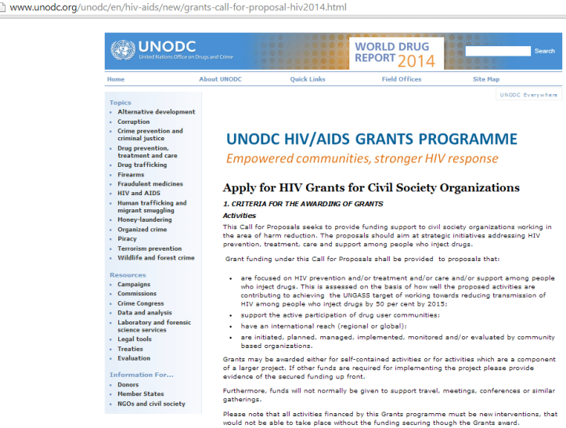566x428 pixels.
Task: Click the UNODC title text in header
Action: pyautogui.click(x=167, y=46)
